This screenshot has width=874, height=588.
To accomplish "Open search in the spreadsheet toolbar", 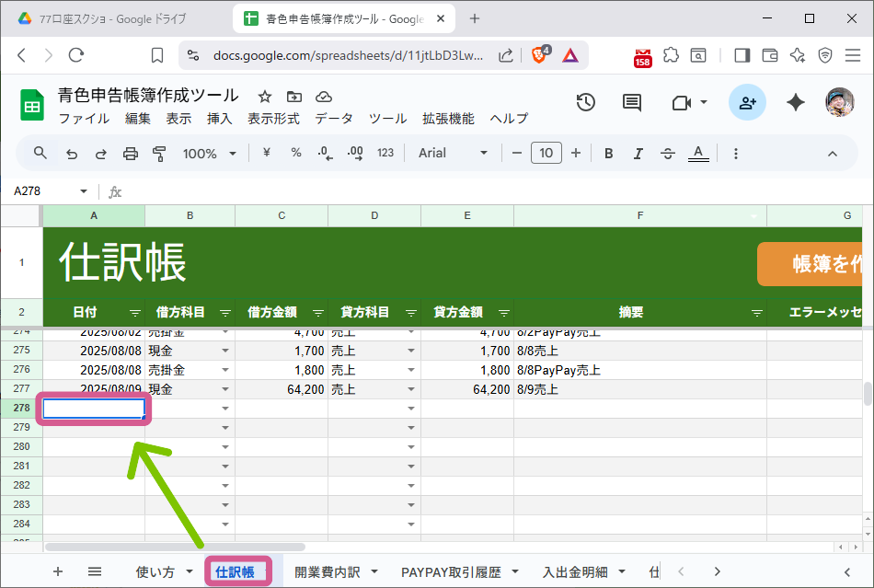I will 39,153.
